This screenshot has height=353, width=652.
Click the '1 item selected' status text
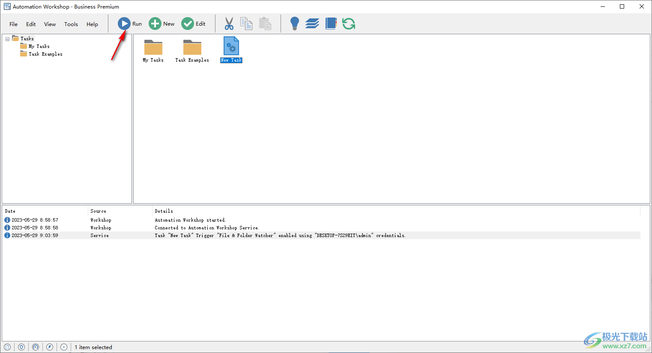pyautogui.click(x=93, y=347)
